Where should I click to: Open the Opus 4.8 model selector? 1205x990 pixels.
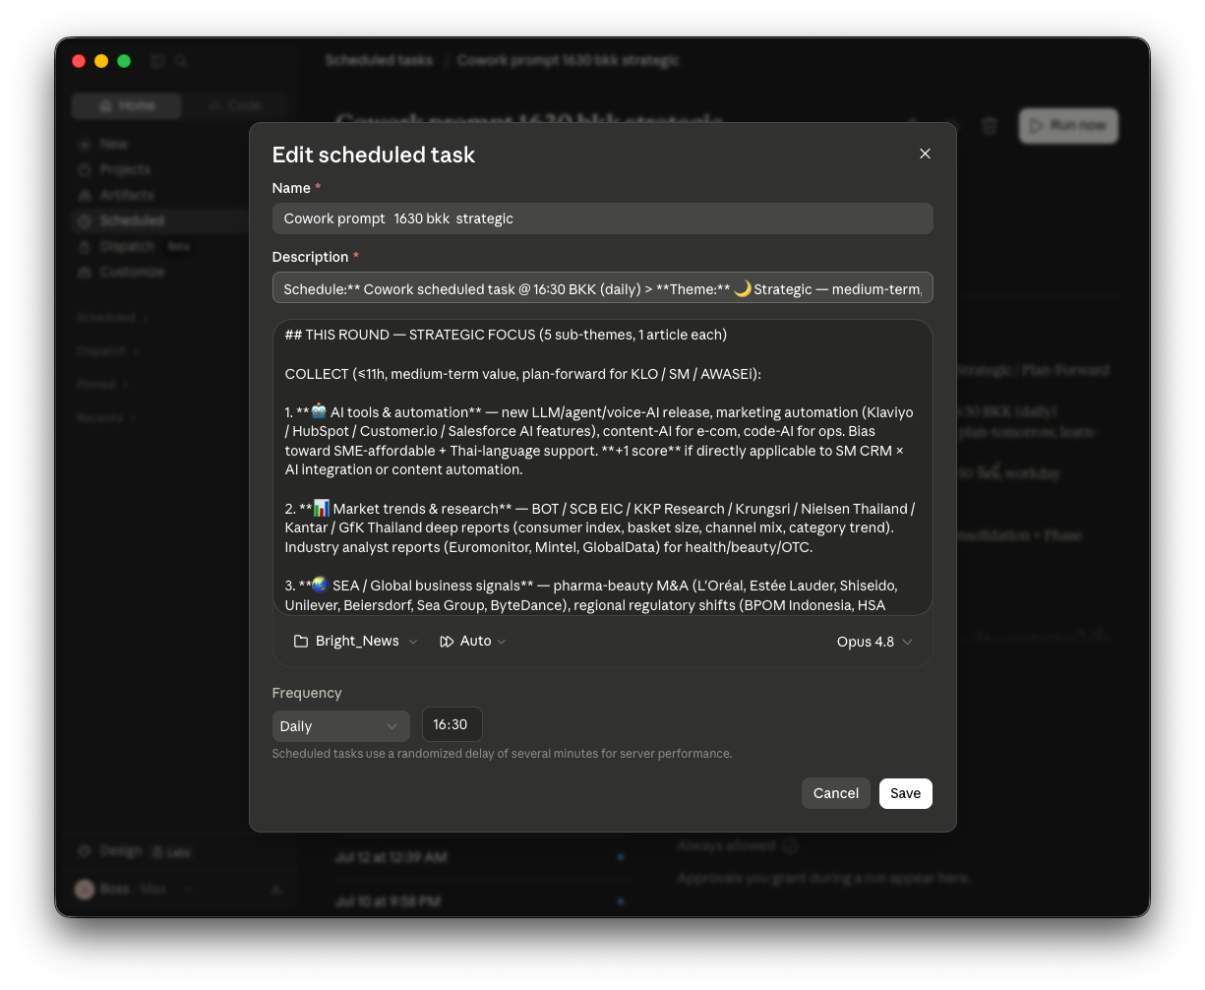tap(874, 642)
